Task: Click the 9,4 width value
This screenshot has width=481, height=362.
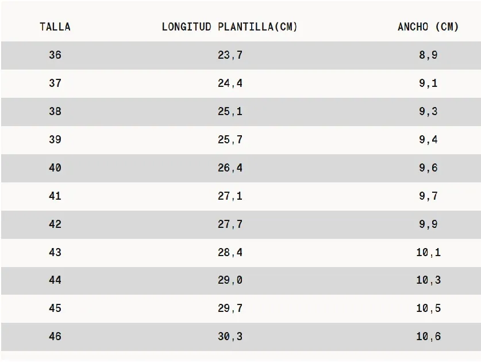Action: click(x=428, y=139)
